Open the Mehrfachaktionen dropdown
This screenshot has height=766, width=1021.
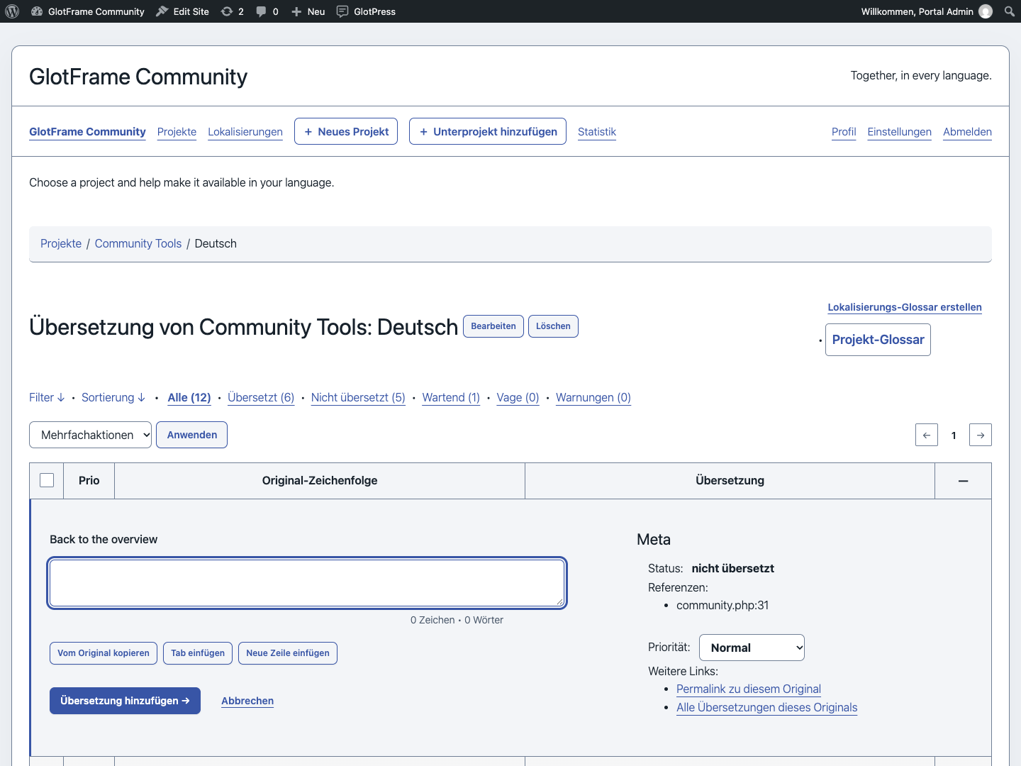tap(90, 435)
